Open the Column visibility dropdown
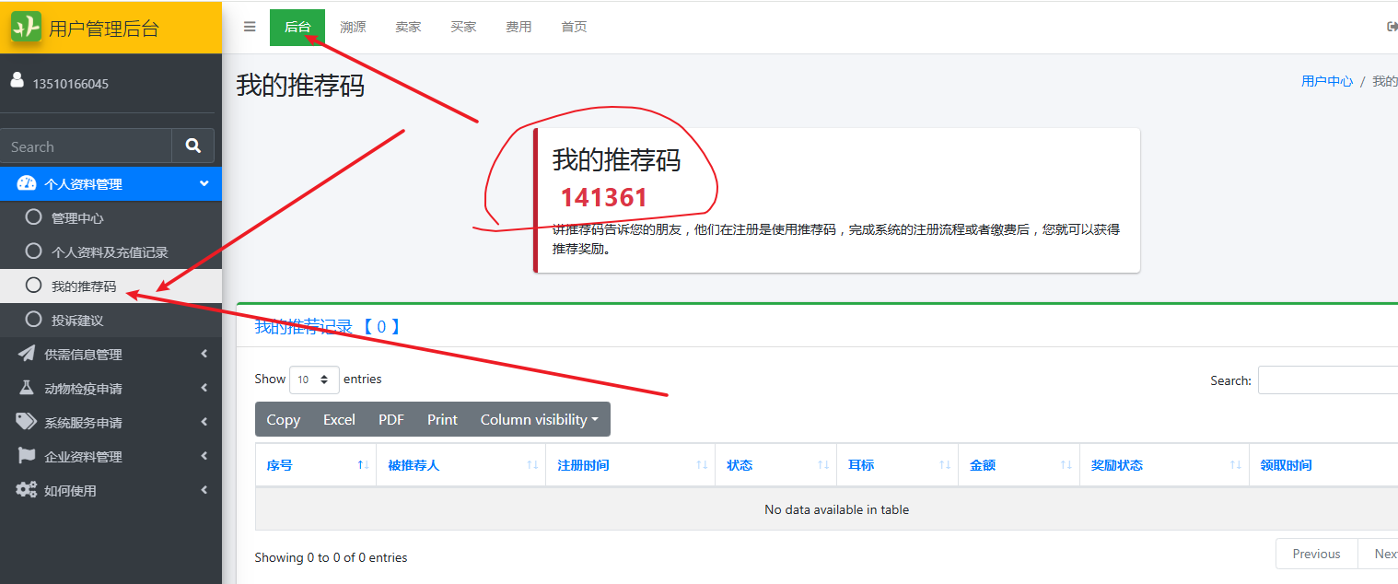Screen dimensions: 1398x584 click(x=540, y=419)
